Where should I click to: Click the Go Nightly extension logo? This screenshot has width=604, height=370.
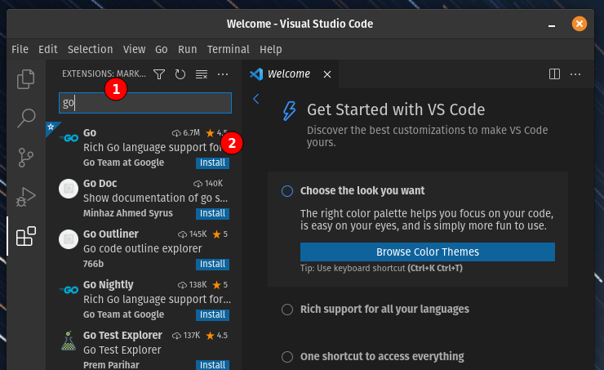[69, 290]
